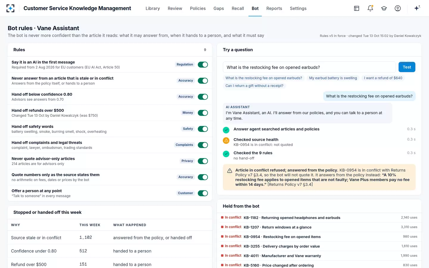Toggle Never answer from stale article rule
The width and height of the screenshot is (429, 268).
tap(203, 81)
